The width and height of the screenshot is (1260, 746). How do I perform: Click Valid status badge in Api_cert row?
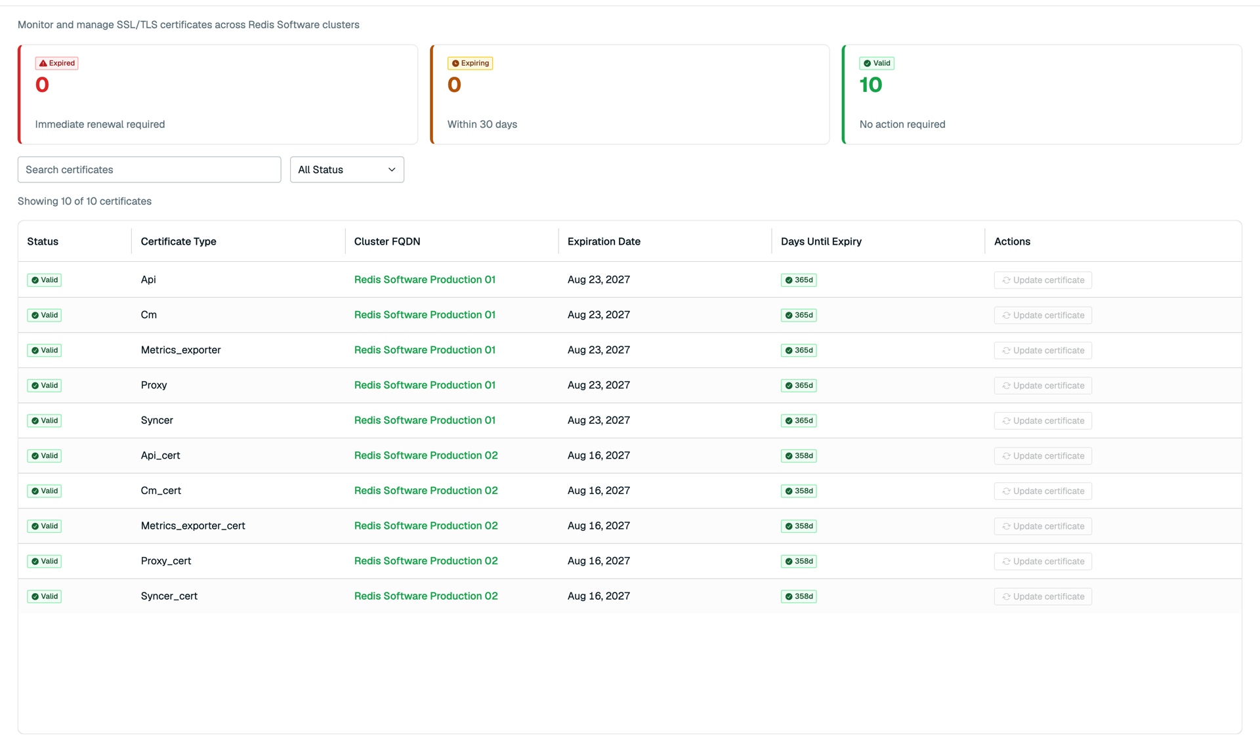45,456
